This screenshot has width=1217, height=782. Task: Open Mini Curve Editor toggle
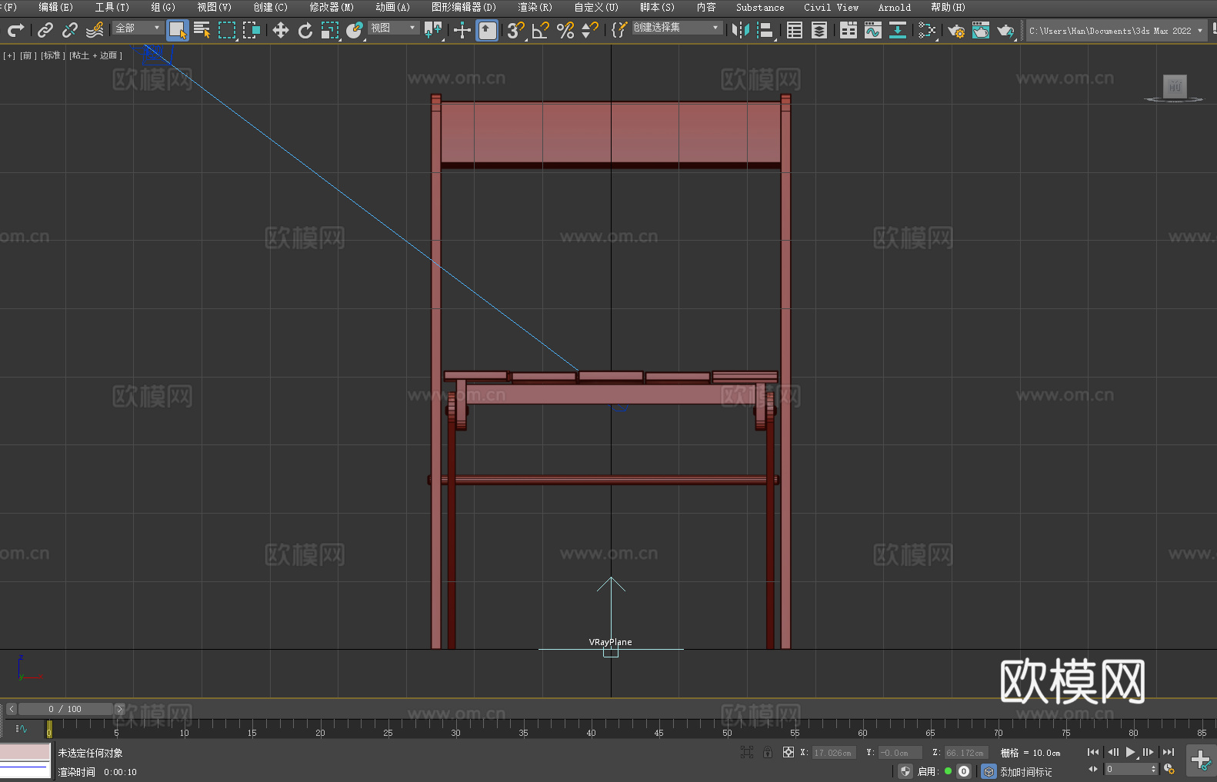pos(21,728)
